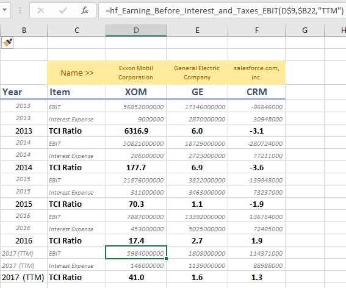Click GE 2014 EBIT value 18729000000
The width and height of the screenshot is (346, 288).
[x=197, y=143]
